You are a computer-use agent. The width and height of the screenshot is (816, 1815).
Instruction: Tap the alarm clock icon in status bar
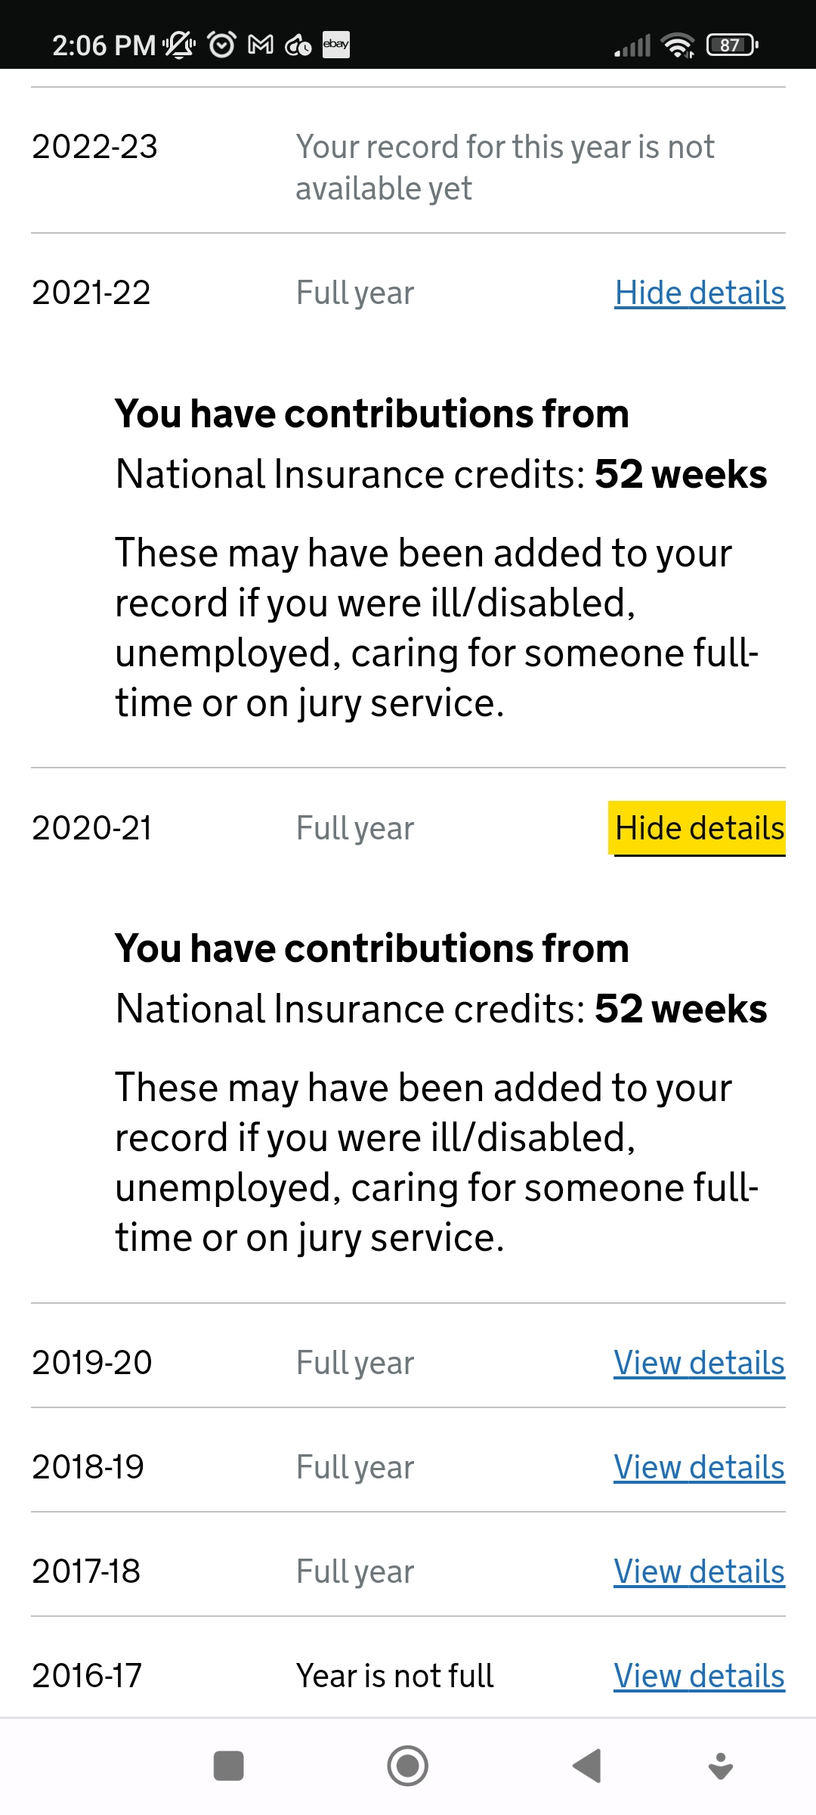coord(221,45)
